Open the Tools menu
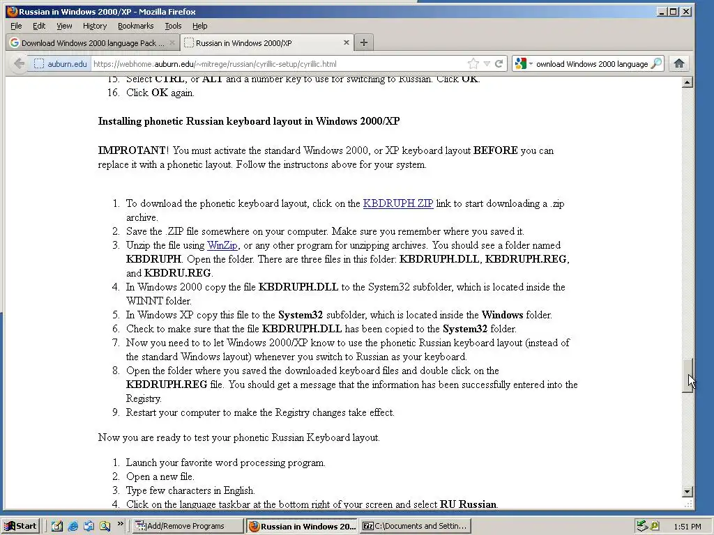The image size is (714, 535). (173, 26)
